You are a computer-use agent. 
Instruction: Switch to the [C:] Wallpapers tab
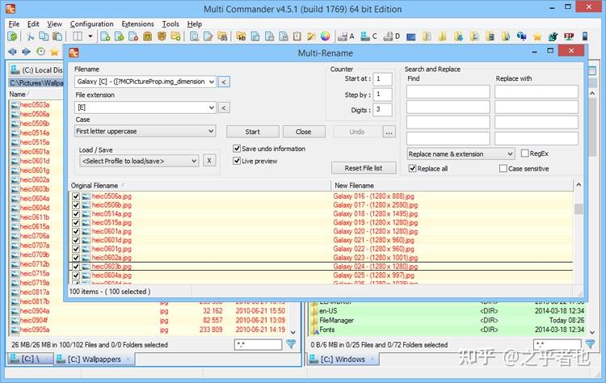(94, 359)
